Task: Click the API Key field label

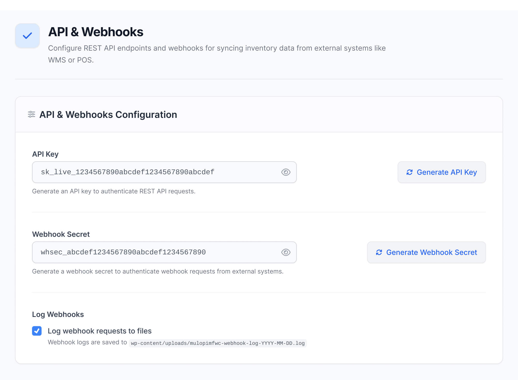Action: [45, 154]
